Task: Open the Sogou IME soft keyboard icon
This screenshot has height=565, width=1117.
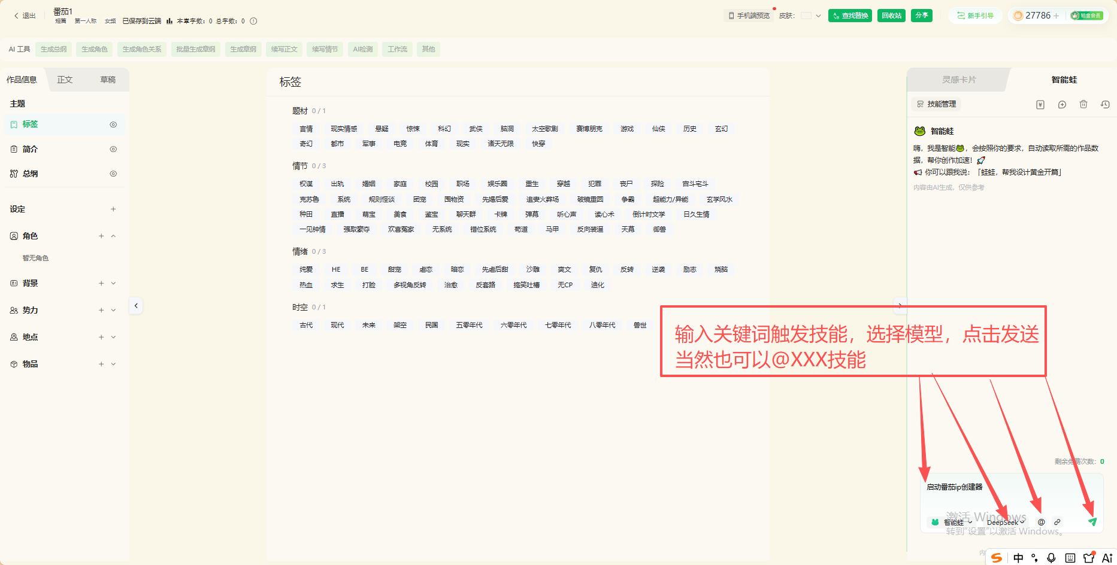Action: (1070, 558)
